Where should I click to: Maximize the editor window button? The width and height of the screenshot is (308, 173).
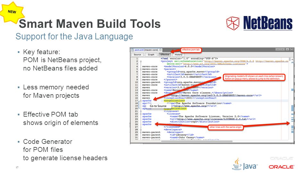pos(292,49)
